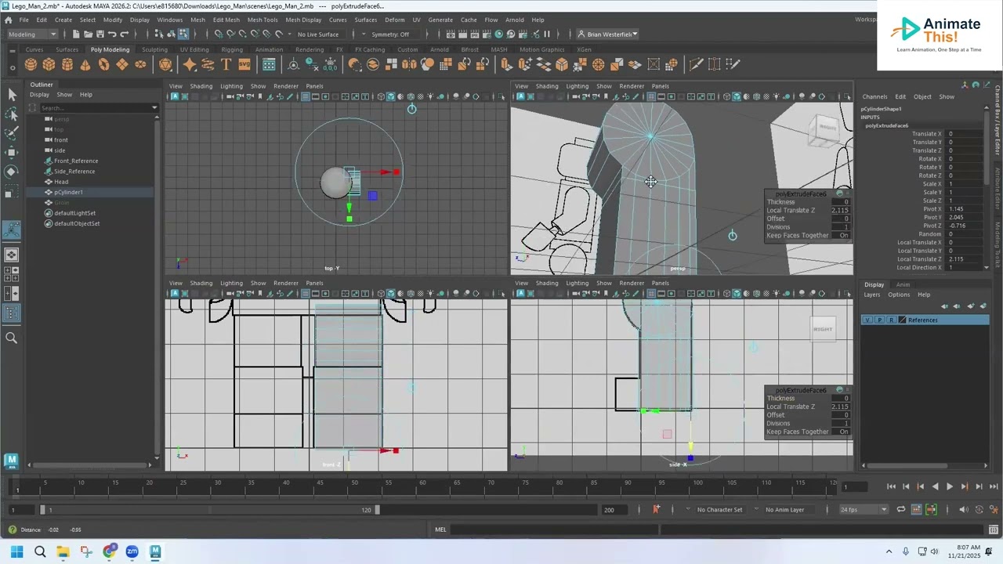The width and height of the screenshot is (1003, 564).
Task: Open the Symmetry: Off dropdown
Action: click(x=390, y=34)
